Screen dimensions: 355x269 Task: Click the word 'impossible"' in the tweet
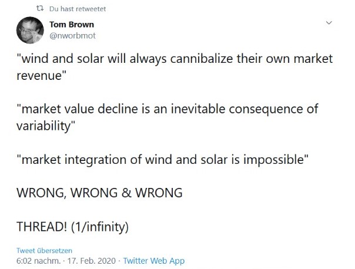[x=276, y=160]
